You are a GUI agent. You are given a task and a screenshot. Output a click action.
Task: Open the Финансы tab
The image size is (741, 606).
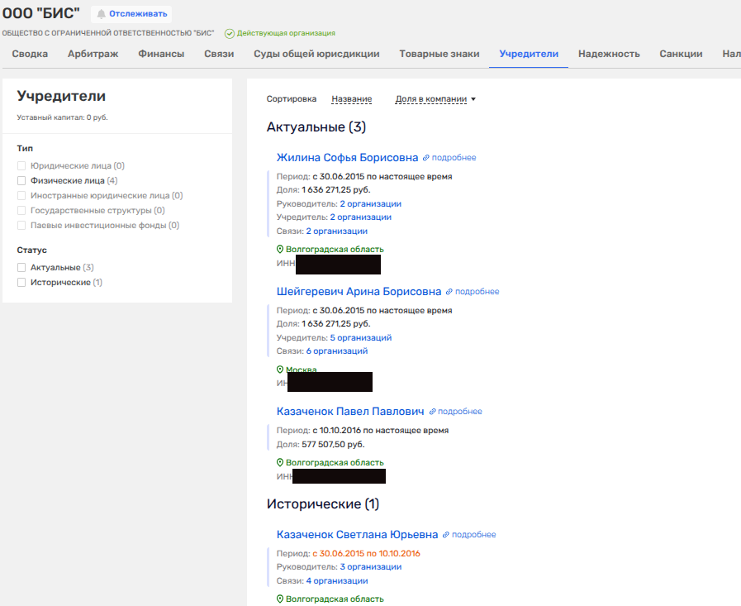point(161,54)
